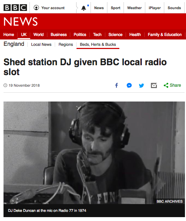The height and width of the screenshot is (221, 186).
Task: Share article on Twitter
Action: 141,85
